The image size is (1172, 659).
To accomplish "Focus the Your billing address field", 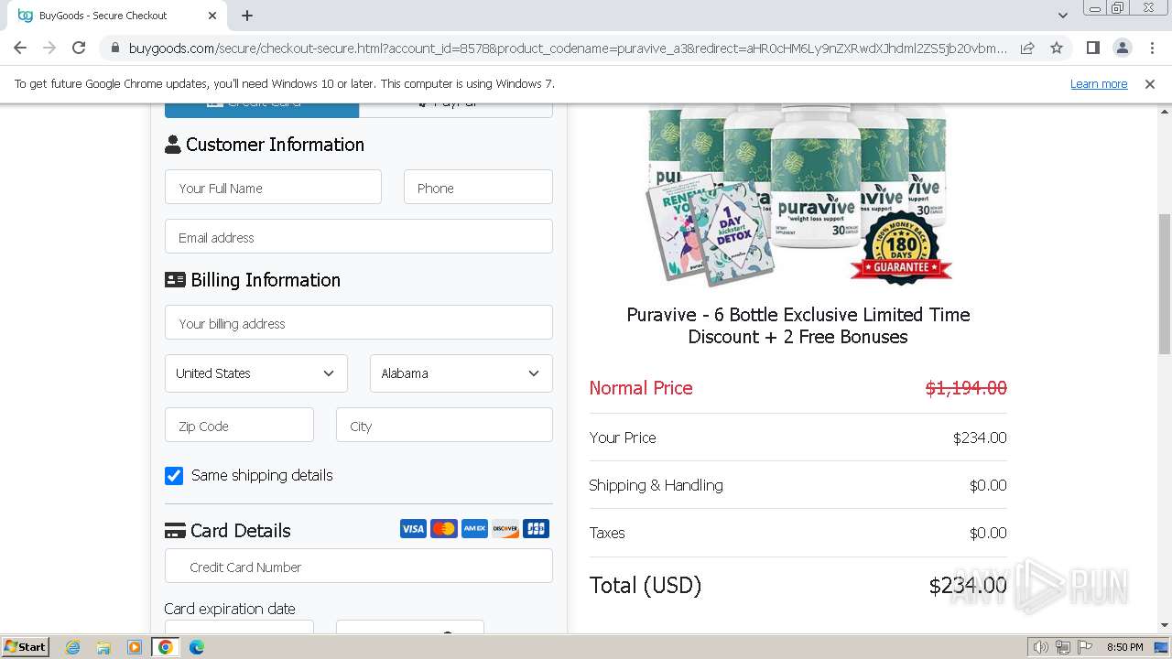I will coord(359,322).
